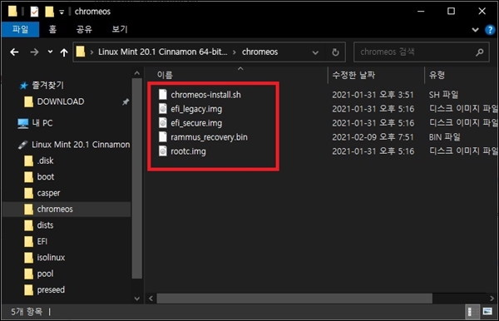Open the EFI folder in tree
The height and width of the screenshot is (321, 499).
pyautogui.click(x=42, y=241)
